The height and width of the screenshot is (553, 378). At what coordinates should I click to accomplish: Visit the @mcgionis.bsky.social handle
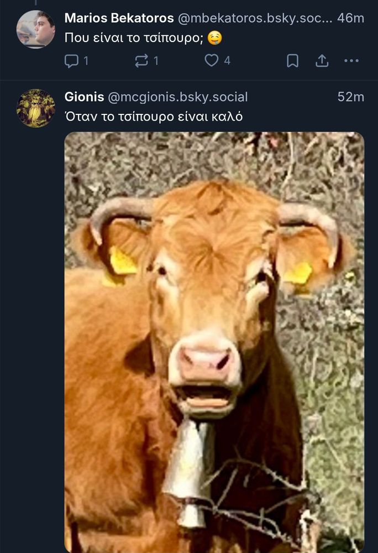177,97
